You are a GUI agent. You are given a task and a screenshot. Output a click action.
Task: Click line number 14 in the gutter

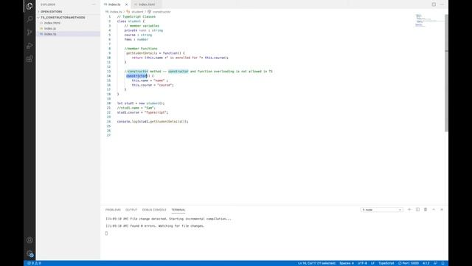108,76
